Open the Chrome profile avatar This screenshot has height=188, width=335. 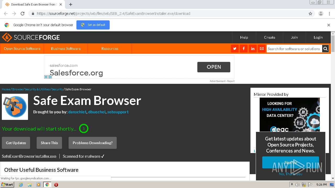[321, 14]
